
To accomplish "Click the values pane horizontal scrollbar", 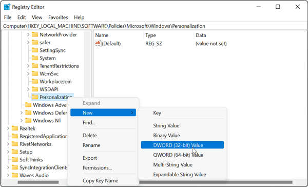I will pos(216,182).
